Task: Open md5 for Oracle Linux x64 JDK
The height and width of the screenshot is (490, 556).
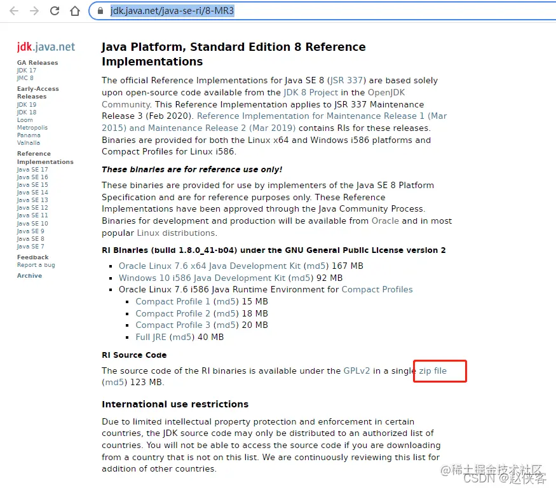Action: [x=316, y=266]
